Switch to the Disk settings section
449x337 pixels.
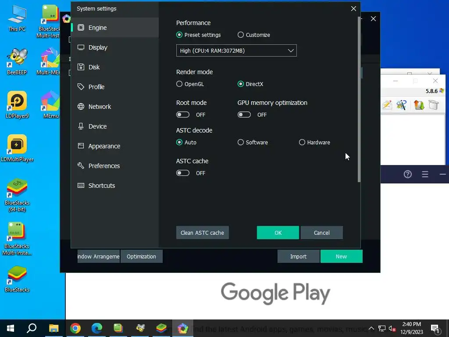pyautogui.click(x=115, y=67)
